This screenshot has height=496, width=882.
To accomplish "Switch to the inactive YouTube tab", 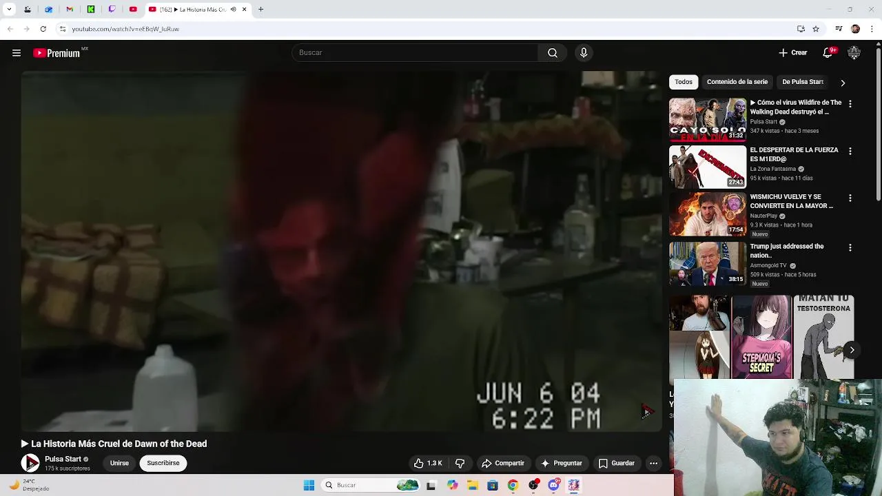I will pos(133,10).
